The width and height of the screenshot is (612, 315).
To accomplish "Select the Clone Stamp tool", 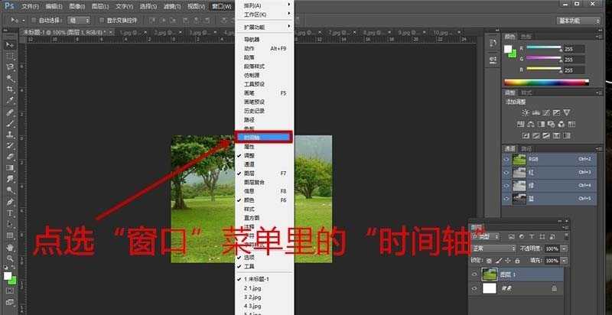I will point(10,135).
